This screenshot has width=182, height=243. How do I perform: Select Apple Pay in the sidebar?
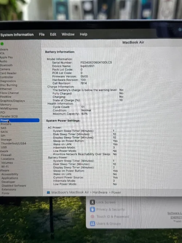coord(6,57)
